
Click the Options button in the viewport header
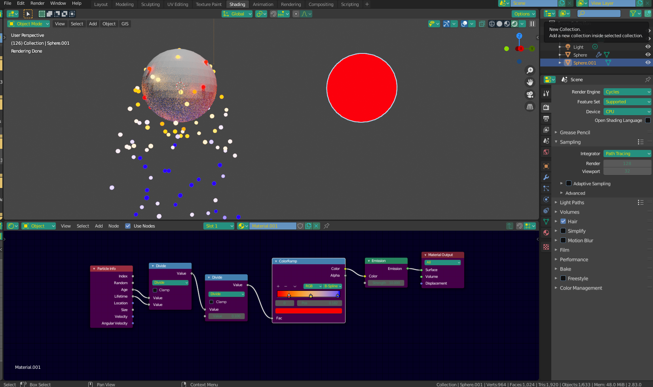(x=524, y=14)
